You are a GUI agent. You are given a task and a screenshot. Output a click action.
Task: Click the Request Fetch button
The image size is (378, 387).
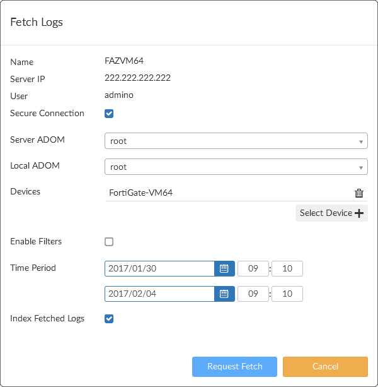point(235,366)
